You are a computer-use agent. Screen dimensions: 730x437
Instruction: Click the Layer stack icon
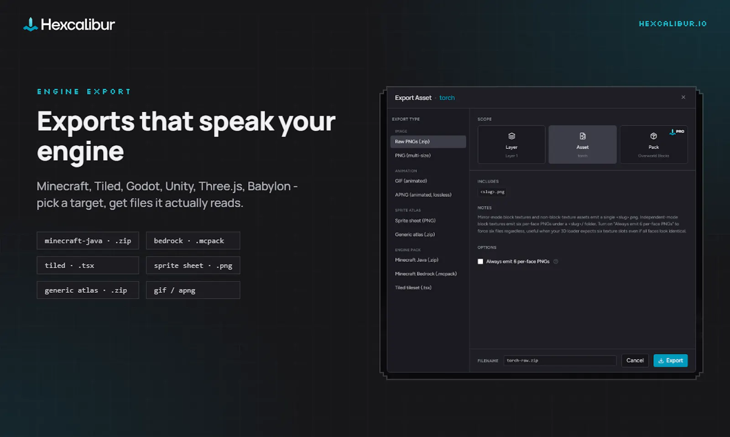click(x=511, y=136)
